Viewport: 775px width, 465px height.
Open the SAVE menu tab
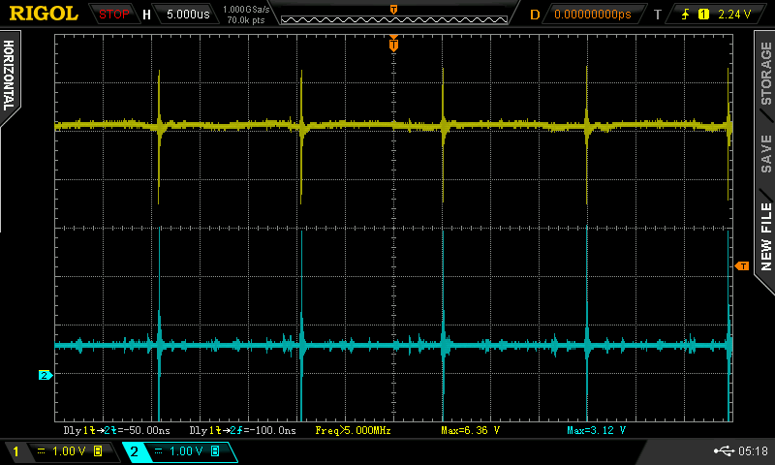tap(765, 153)
